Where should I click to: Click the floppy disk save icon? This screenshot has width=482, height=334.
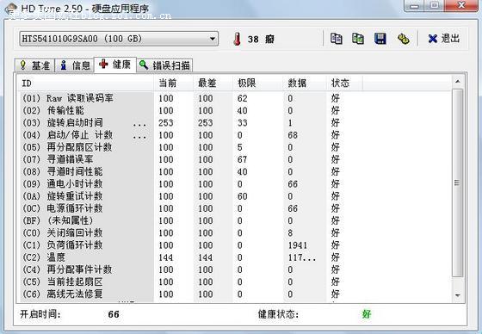[380, 39]
